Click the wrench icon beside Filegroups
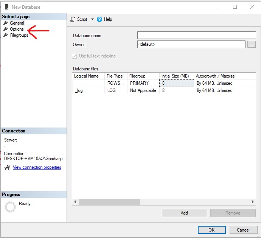This screenshot has height=238, width=261. pyautogui.click(x=5, y=35)
